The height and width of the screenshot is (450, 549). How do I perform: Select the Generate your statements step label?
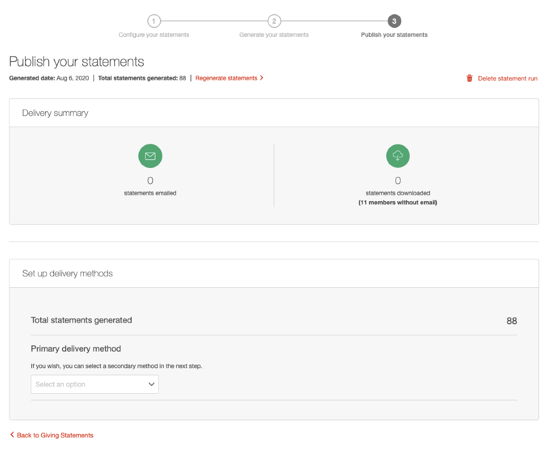click(x=274, y=35)
